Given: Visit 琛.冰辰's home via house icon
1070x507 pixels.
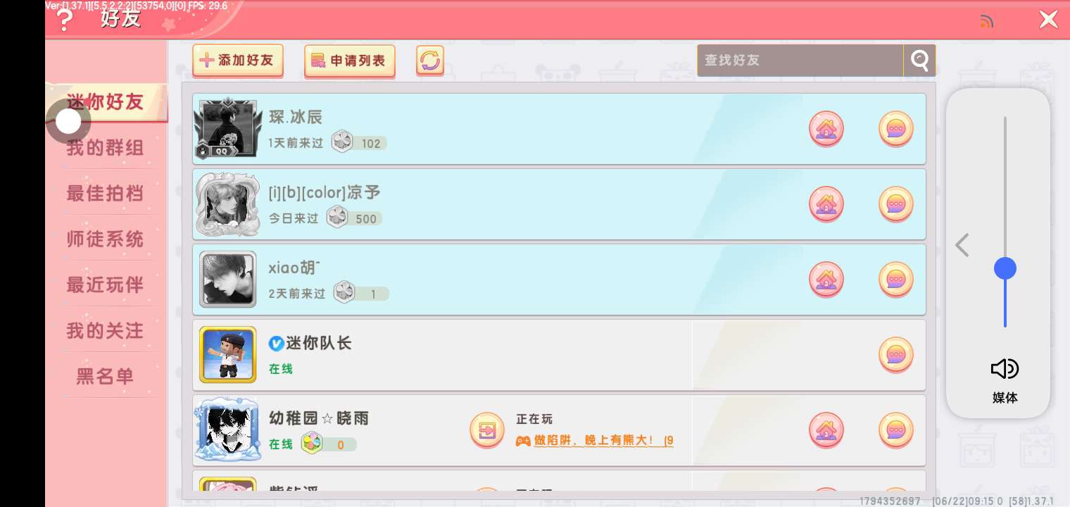Looking at the screenshot, I should coord(826,129).
